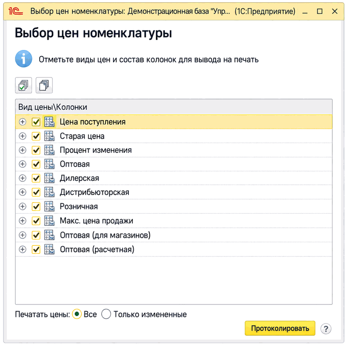This screenshot has height=346, width=347.
Task: Uncheck the Розничная checkbox
Action: tap(36, 206)
